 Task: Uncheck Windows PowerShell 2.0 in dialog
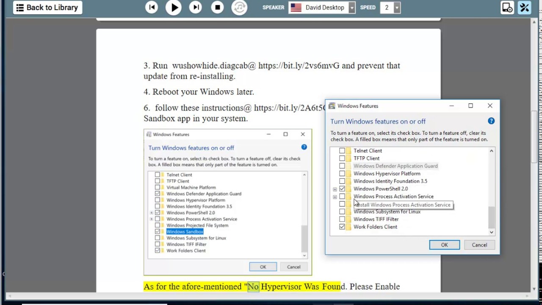(342, 189)
